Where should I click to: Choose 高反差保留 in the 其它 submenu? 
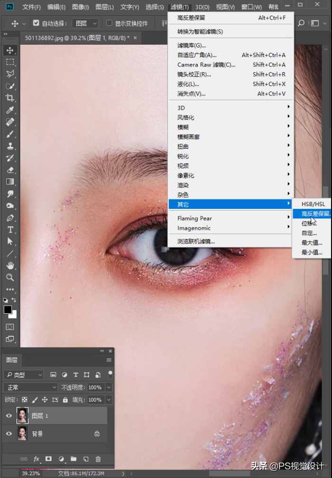pyautogui.click(x=312, y=214)
